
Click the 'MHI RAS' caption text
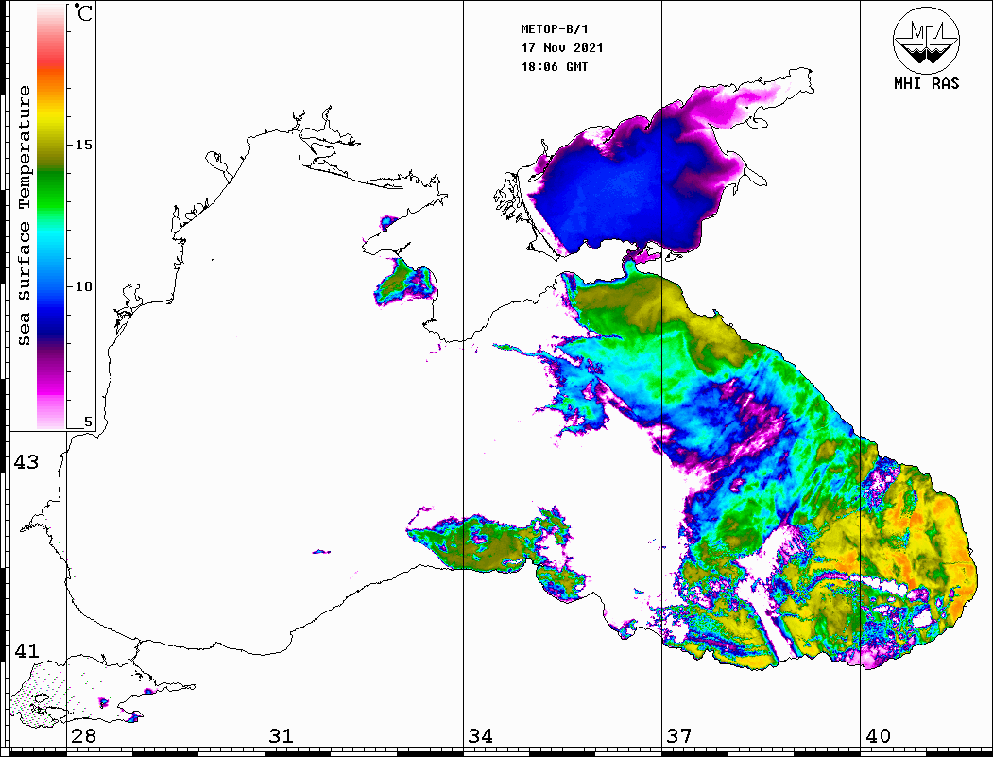click(x=927, y=83)
